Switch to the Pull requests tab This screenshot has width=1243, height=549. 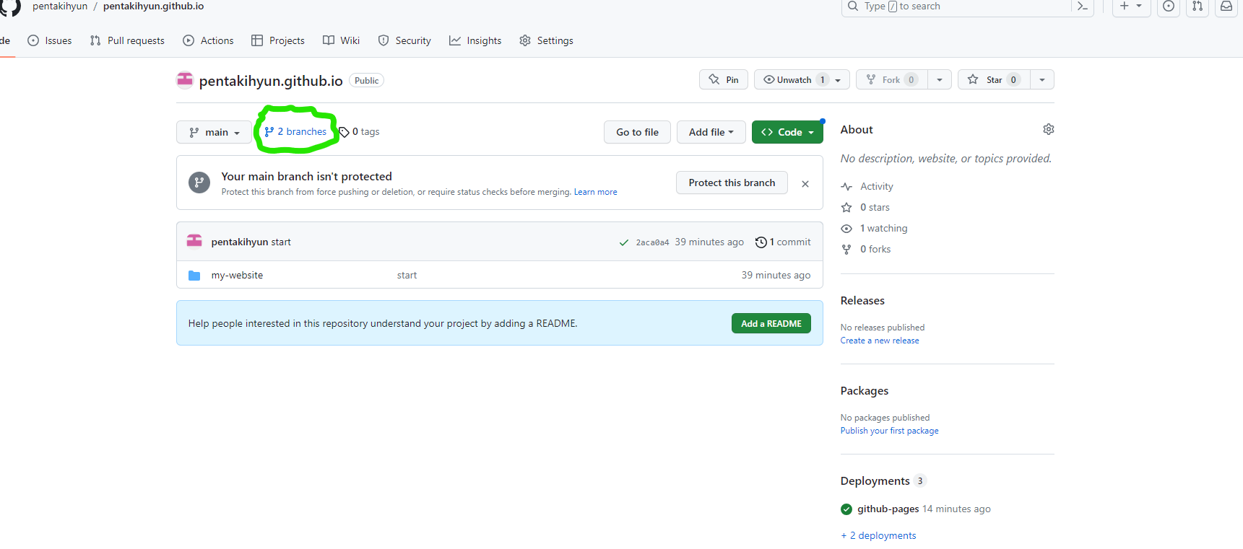point(127,41)
